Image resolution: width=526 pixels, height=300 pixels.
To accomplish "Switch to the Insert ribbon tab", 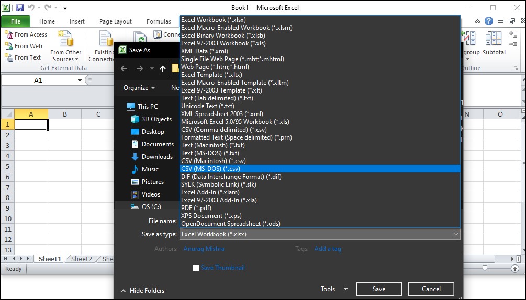I will pos(77,21).
